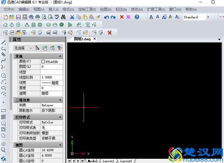Collapse the 打印样式 section
224x163 pixels.
(x=60, y=117)
